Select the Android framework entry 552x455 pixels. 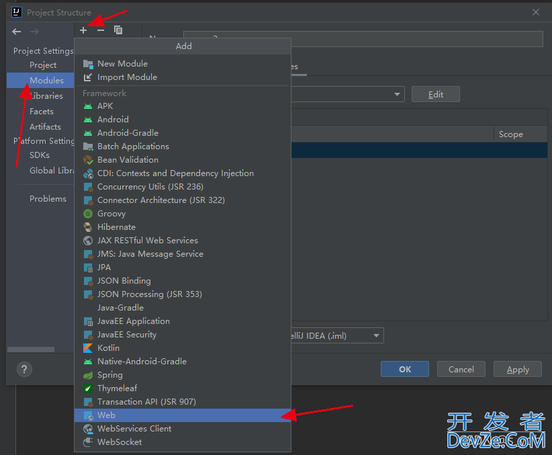(183, 120)
